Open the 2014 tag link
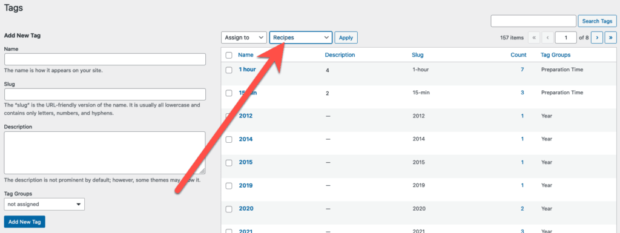The width and height of the screenshot is (620, 233). pyautogui.click(x=246, y=139)
